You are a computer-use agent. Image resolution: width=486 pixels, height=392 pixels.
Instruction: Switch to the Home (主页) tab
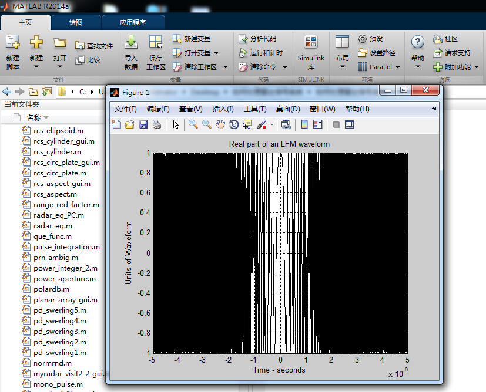(25, 22)
